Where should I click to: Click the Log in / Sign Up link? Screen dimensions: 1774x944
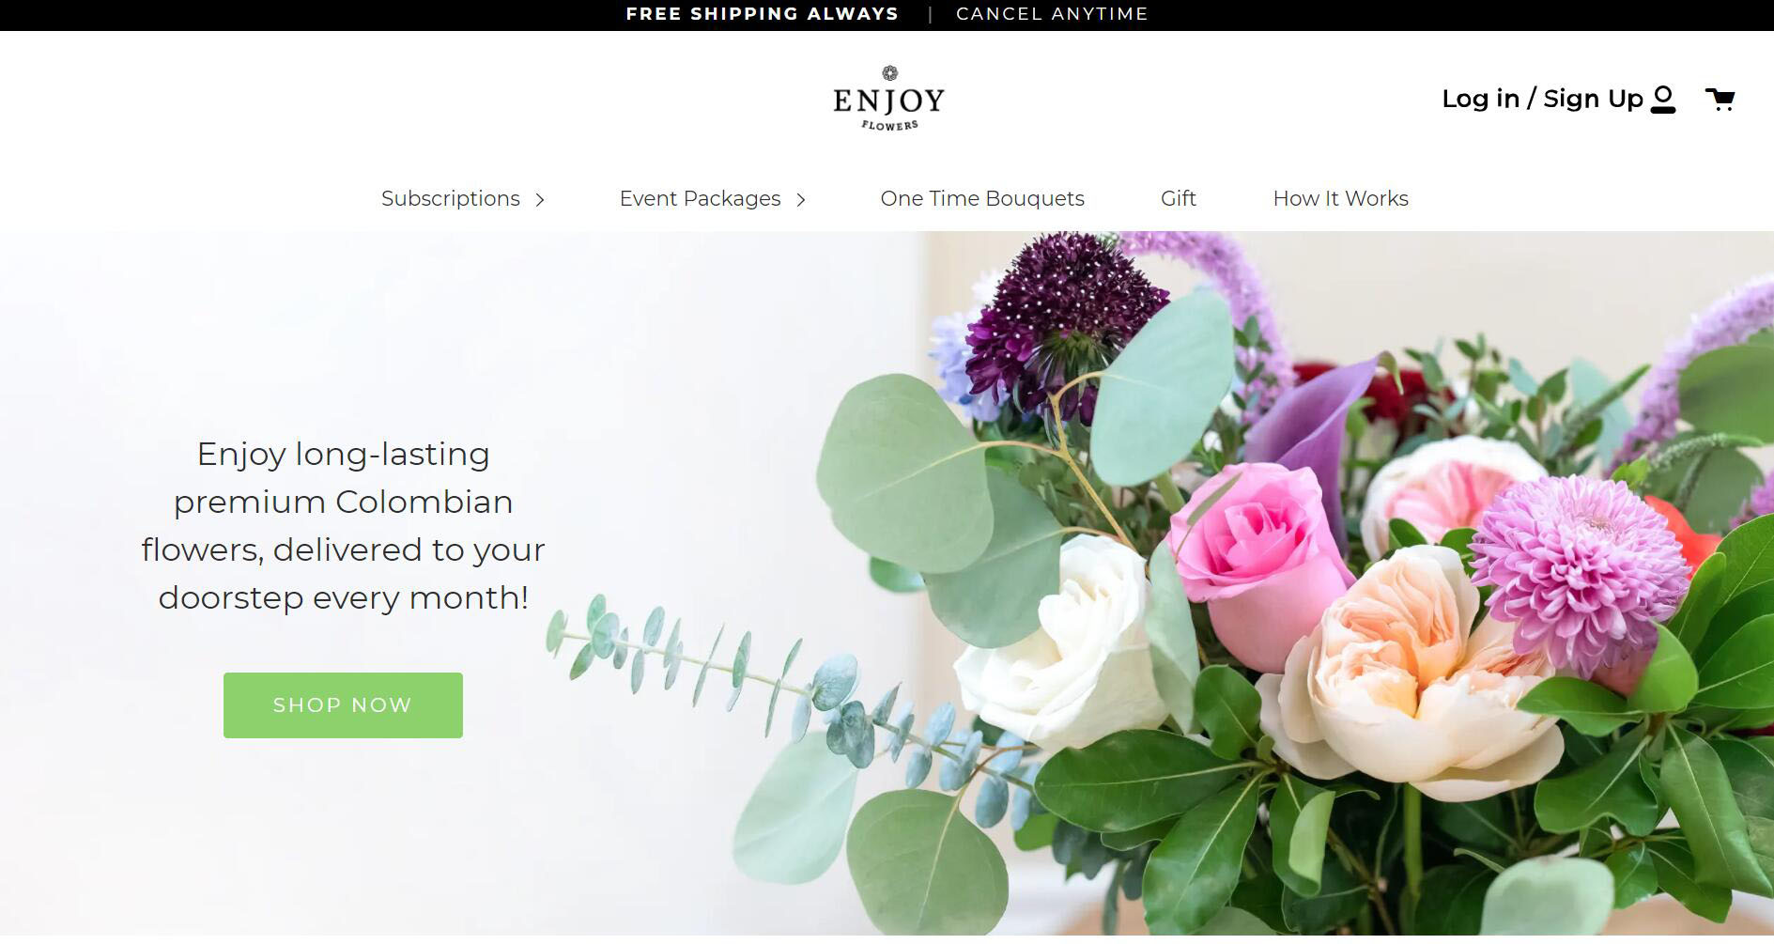[x=1542, y=99]
